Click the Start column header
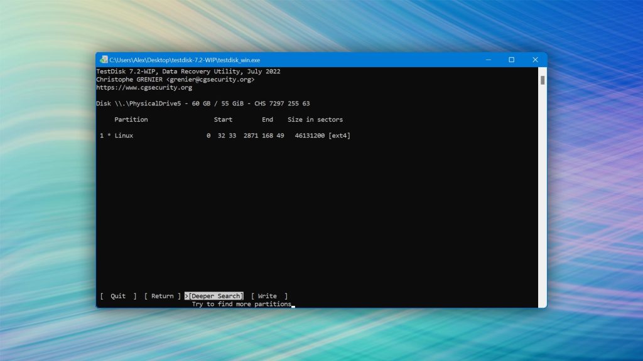This screenshot has width=643, height=361. point(223,119)
